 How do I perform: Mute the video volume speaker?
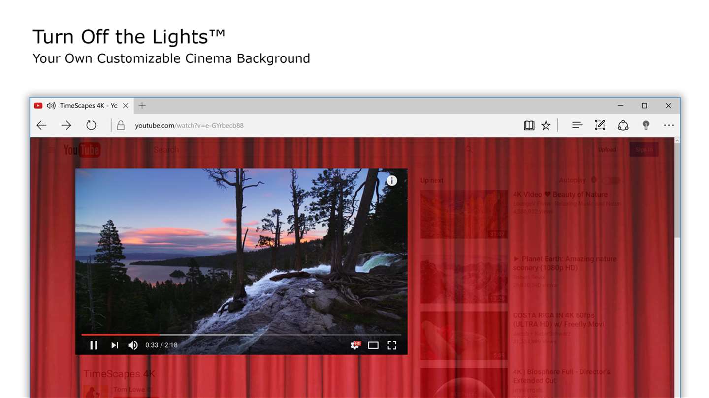tap(133, 345)
